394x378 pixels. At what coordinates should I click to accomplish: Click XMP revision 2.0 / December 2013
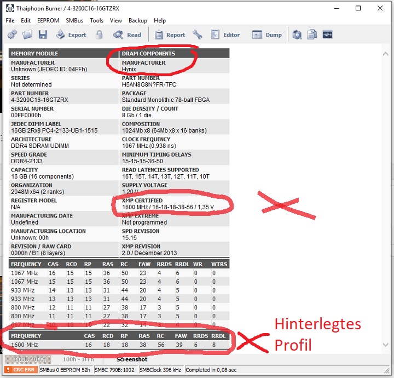tap(149, 253)
